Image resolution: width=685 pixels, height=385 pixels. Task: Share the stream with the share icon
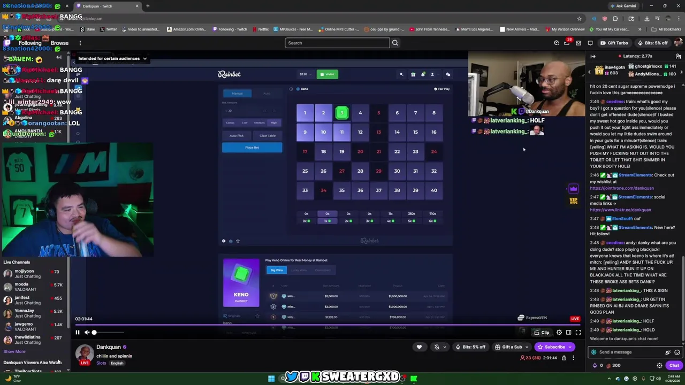point(564,358)
